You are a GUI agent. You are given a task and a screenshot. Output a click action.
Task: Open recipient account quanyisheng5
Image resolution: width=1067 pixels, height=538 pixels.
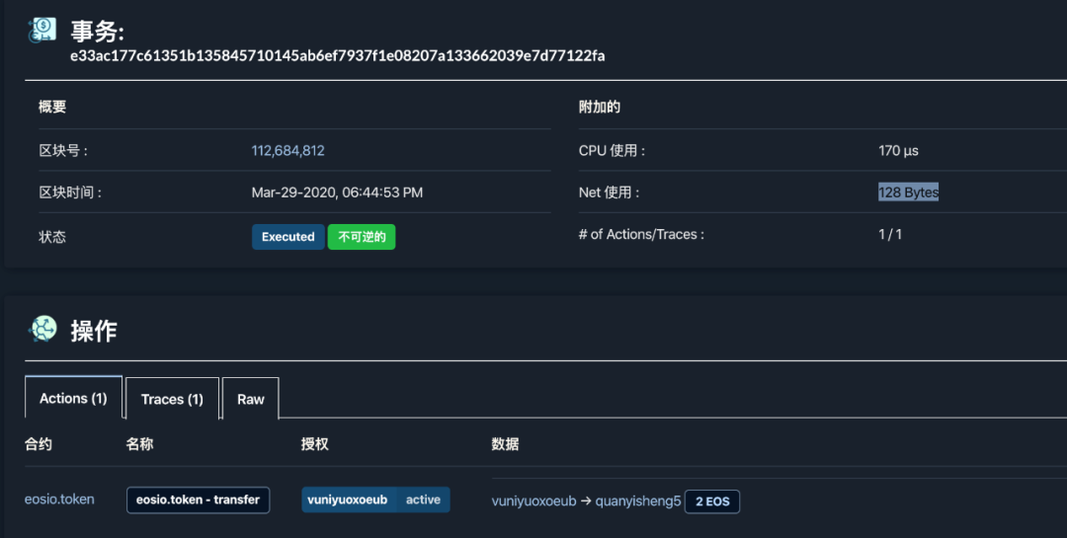(x=637, y=501)
